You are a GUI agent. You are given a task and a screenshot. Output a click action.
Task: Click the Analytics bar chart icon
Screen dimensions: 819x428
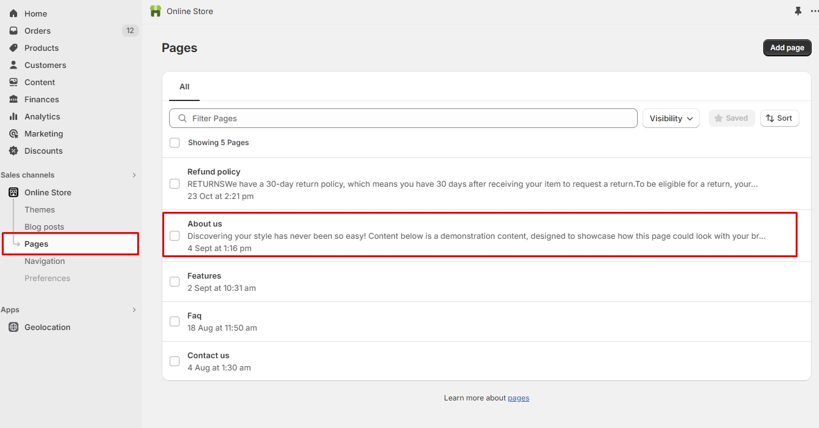(13, 116)
